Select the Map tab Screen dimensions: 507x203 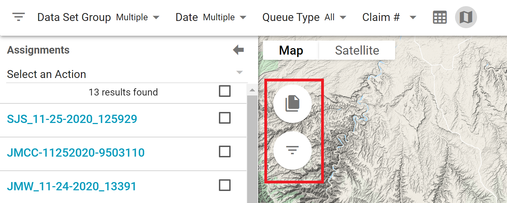pyautogui.click(x=290, y=50)
